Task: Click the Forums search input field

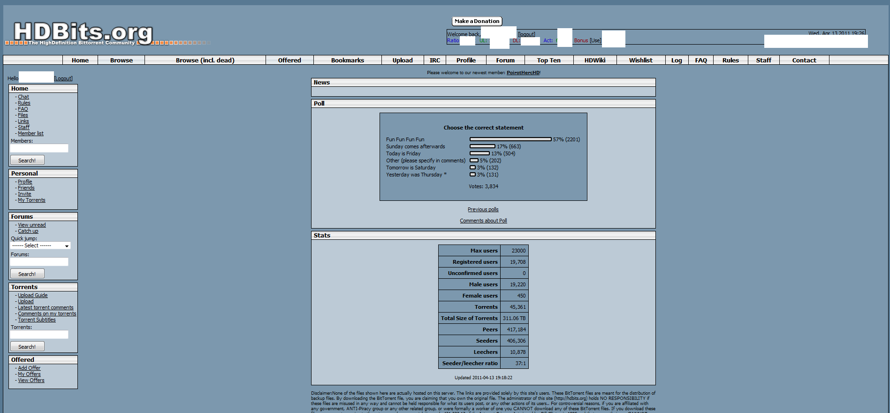Action: [39, 262]
